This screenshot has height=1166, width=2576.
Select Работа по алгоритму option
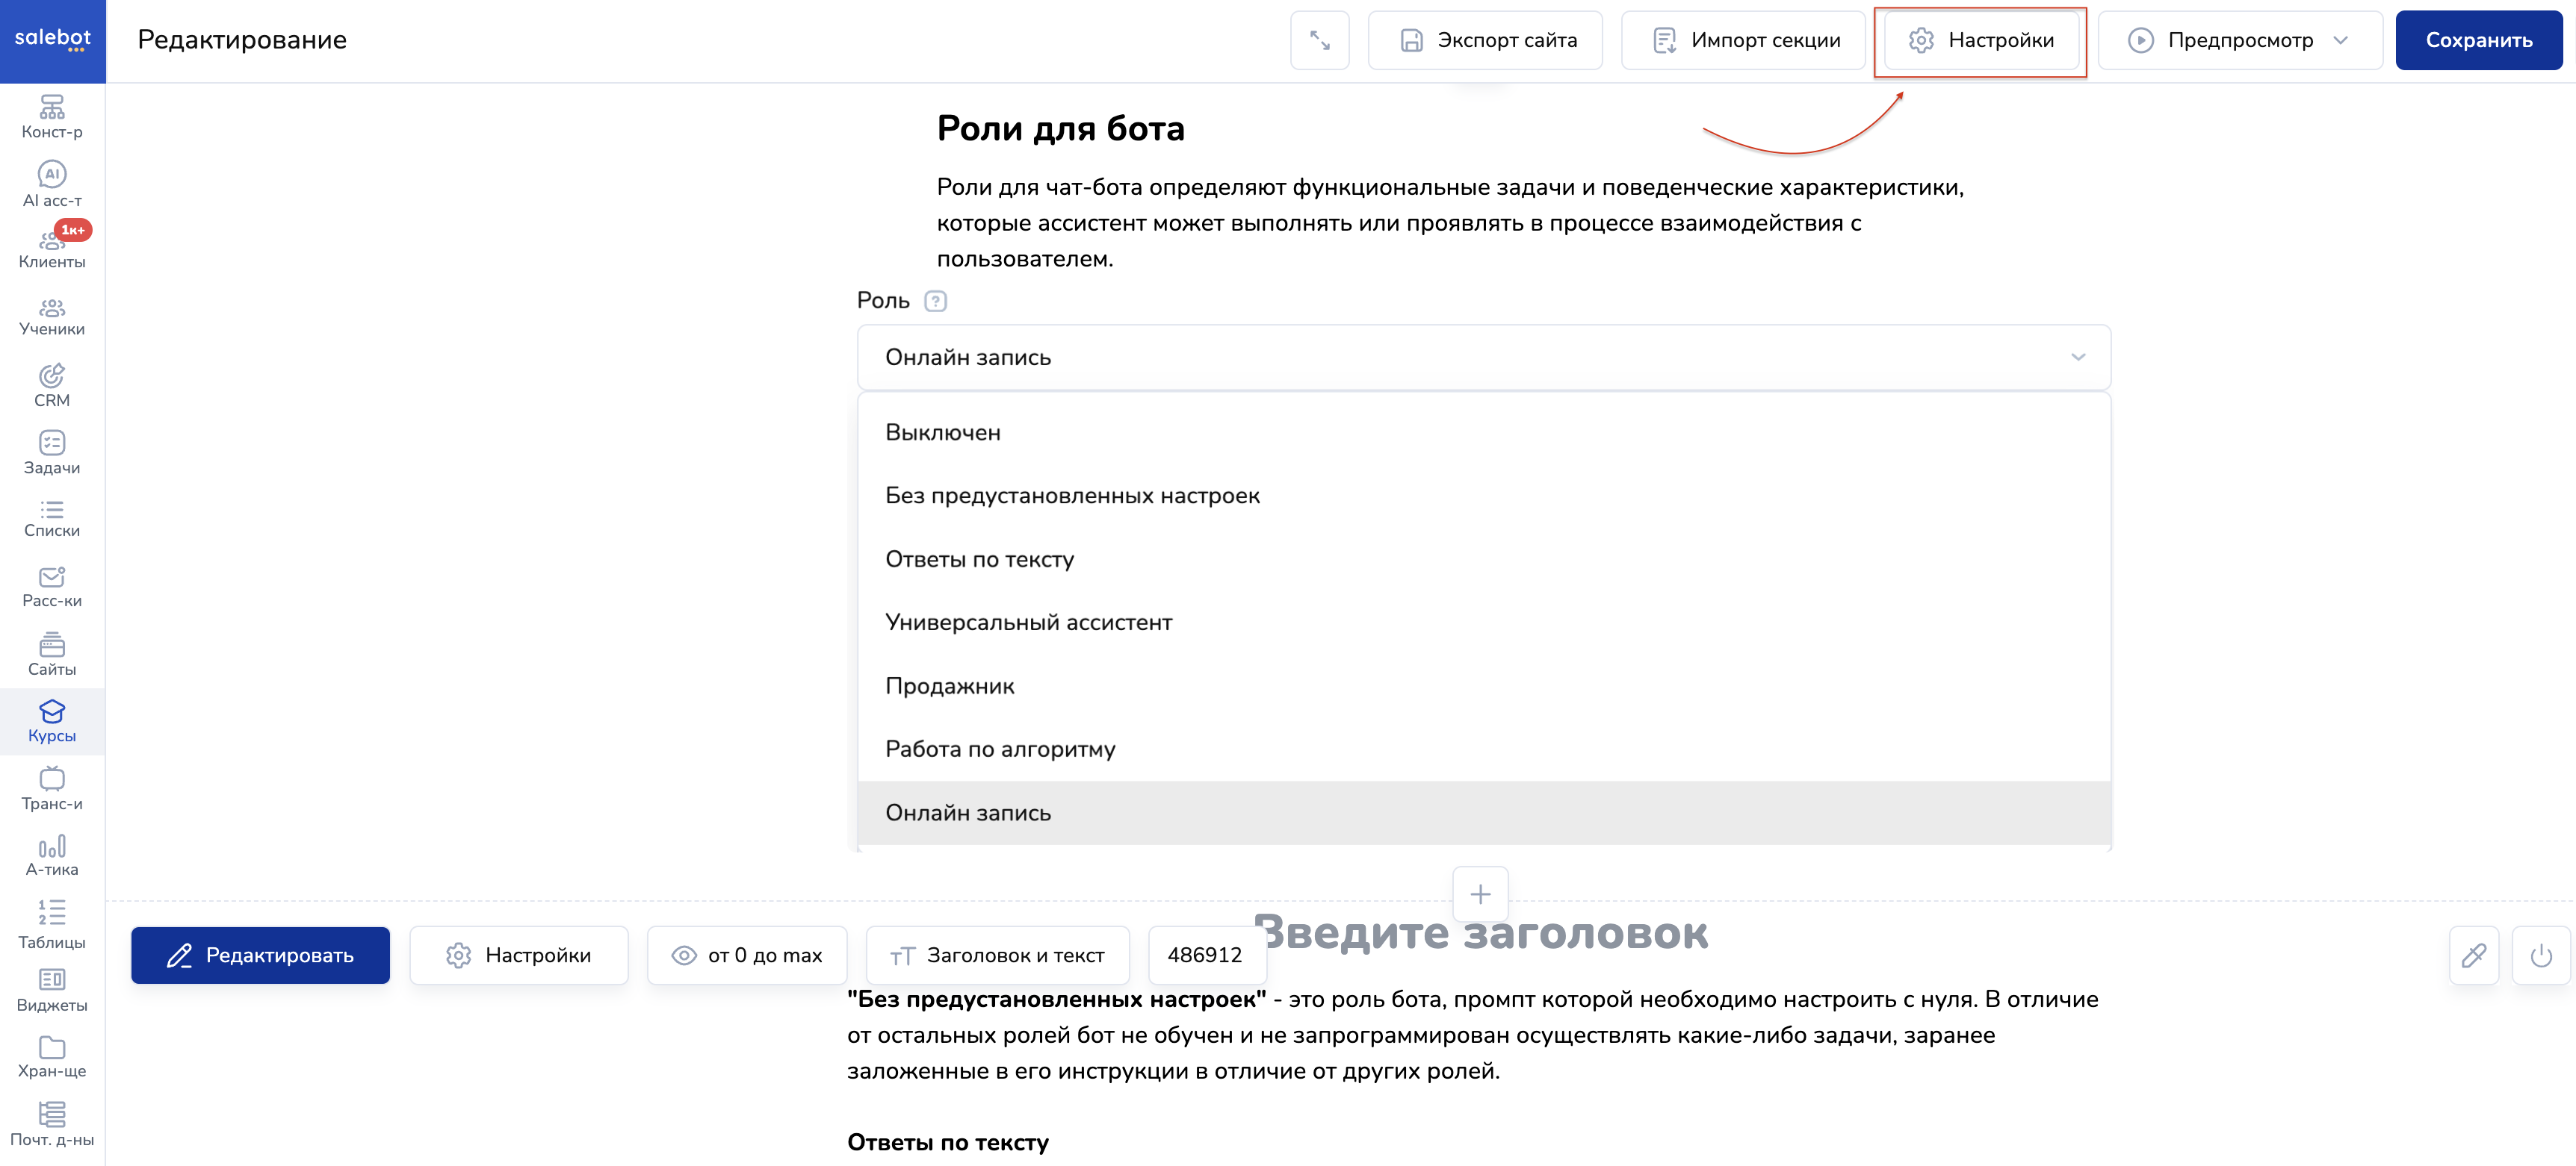[x=1483, y=749]
